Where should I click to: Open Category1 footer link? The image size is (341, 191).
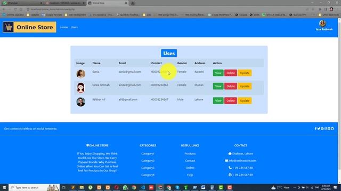click(148, 154)
